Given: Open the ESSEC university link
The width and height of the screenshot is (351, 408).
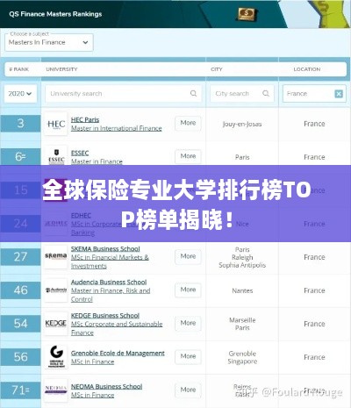Looking at the screenshot, I should 80,153.
